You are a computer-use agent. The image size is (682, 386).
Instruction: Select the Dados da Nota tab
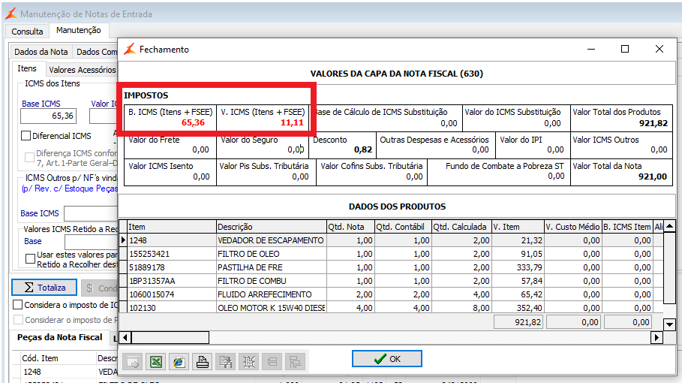click(41, 52)
